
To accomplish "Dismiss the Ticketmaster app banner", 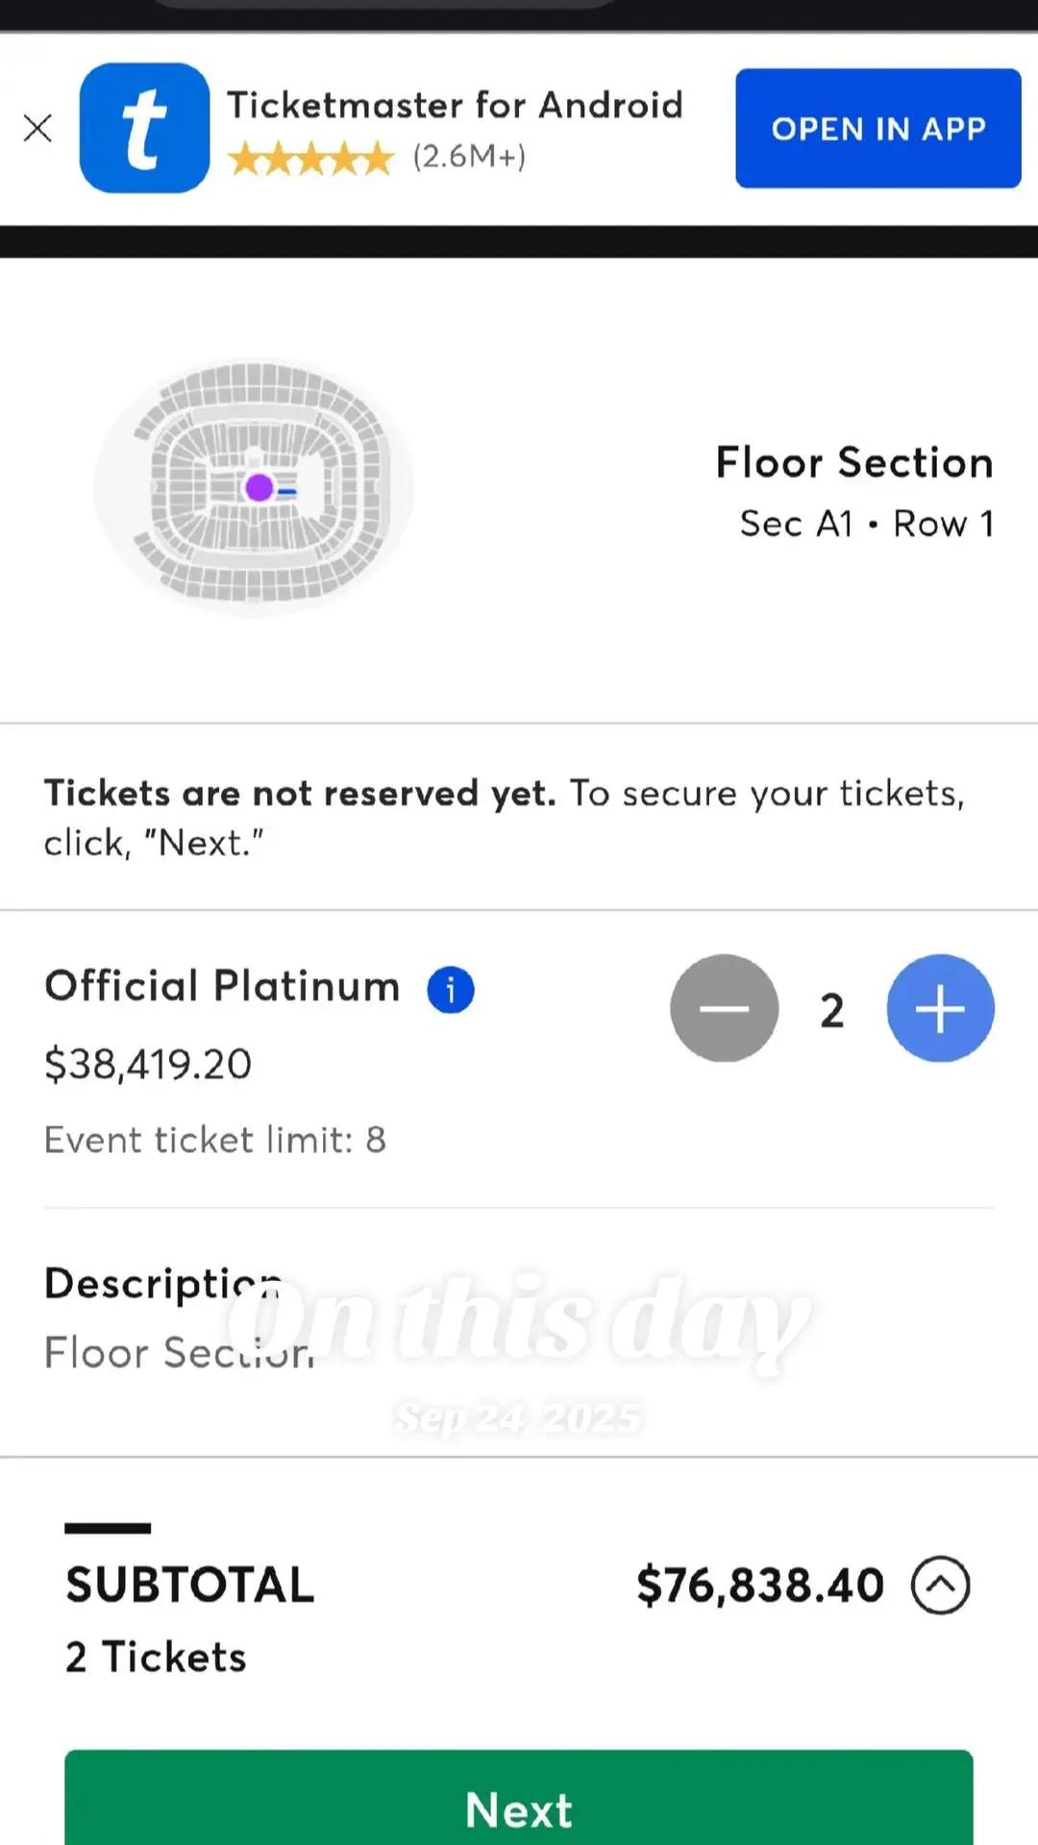I will (37, 128).
